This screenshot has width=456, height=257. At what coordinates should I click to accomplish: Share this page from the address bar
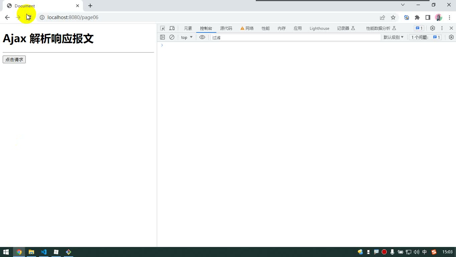[x=382, y=17]
